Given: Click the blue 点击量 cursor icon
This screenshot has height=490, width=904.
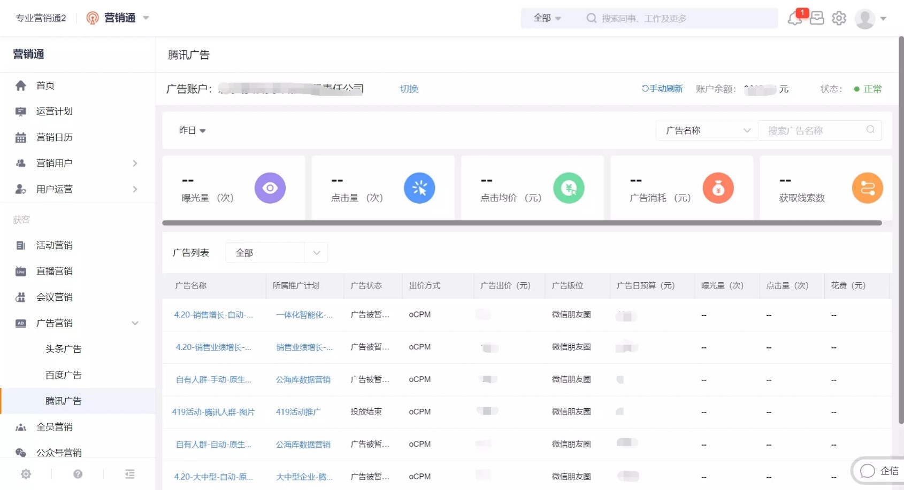Looking at the screenshot, I should pos(419,188).
